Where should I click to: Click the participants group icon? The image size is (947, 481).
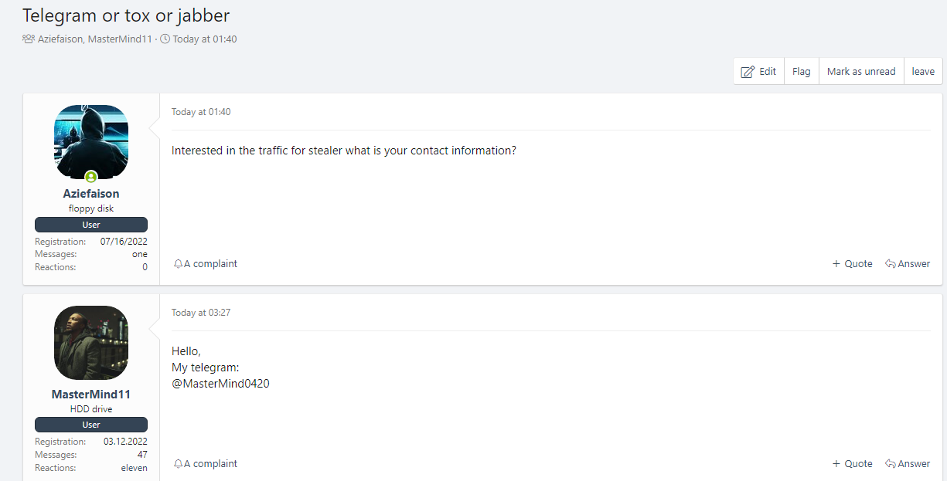29,39
